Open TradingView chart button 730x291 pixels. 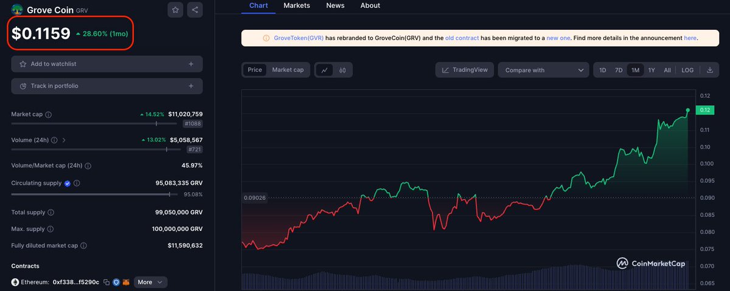point(465,70)
